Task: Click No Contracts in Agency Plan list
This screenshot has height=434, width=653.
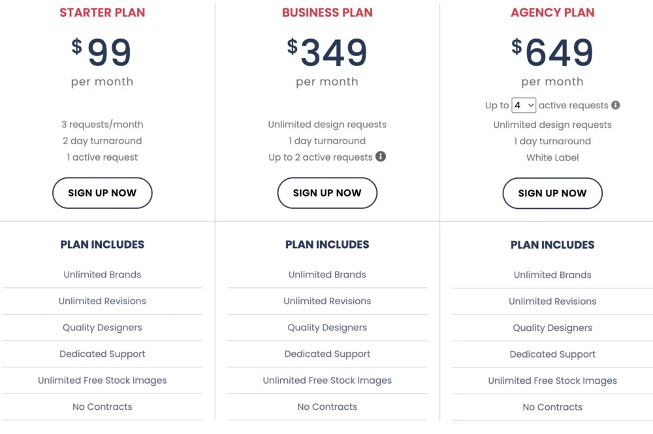Action: coord(552,407)
